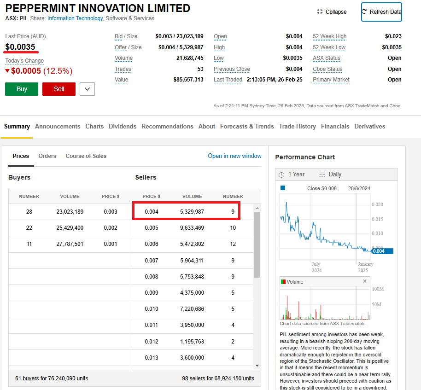421x390 pixels.
Task: Click the 1 Year performance price chart
Action: point(325,227)
